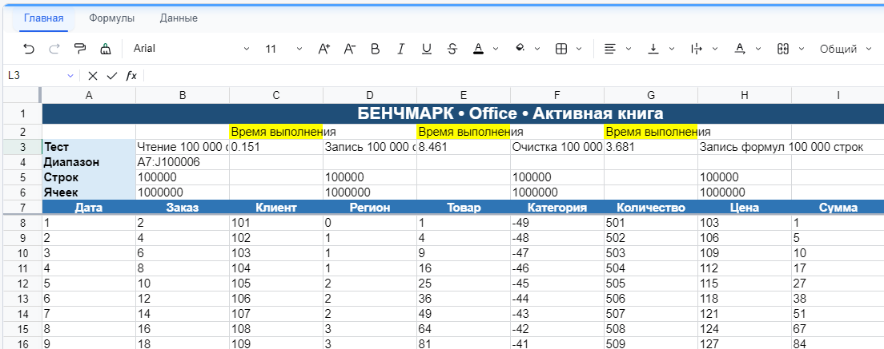Viewport: 884px width, 349px height.
Task: Click the Сумма column header cell
Action: pos(838,208)
